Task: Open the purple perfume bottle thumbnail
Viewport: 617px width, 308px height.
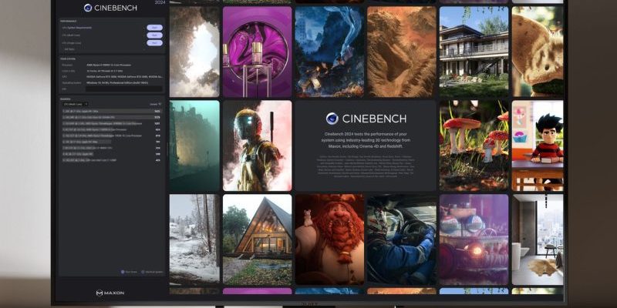Action: click(258, 52)
